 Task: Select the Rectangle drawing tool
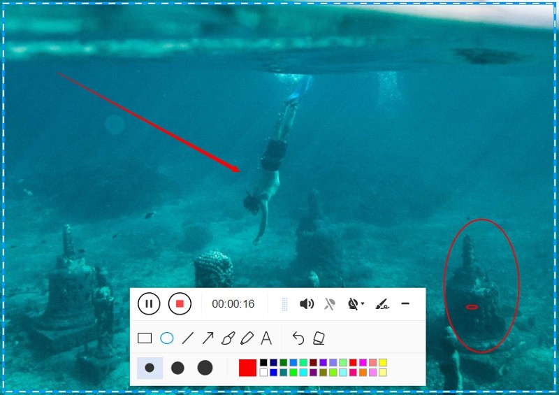pos(145,338)
